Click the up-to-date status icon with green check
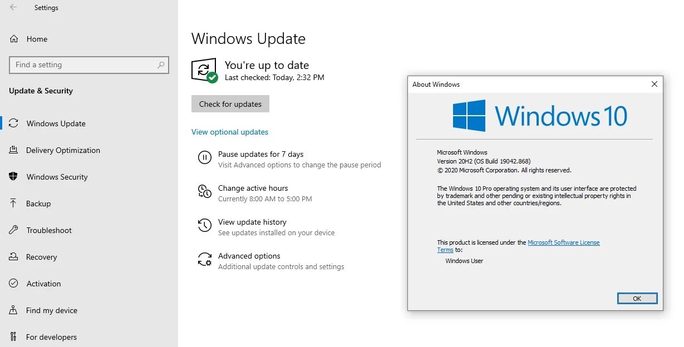 click(x=204, y=71)
